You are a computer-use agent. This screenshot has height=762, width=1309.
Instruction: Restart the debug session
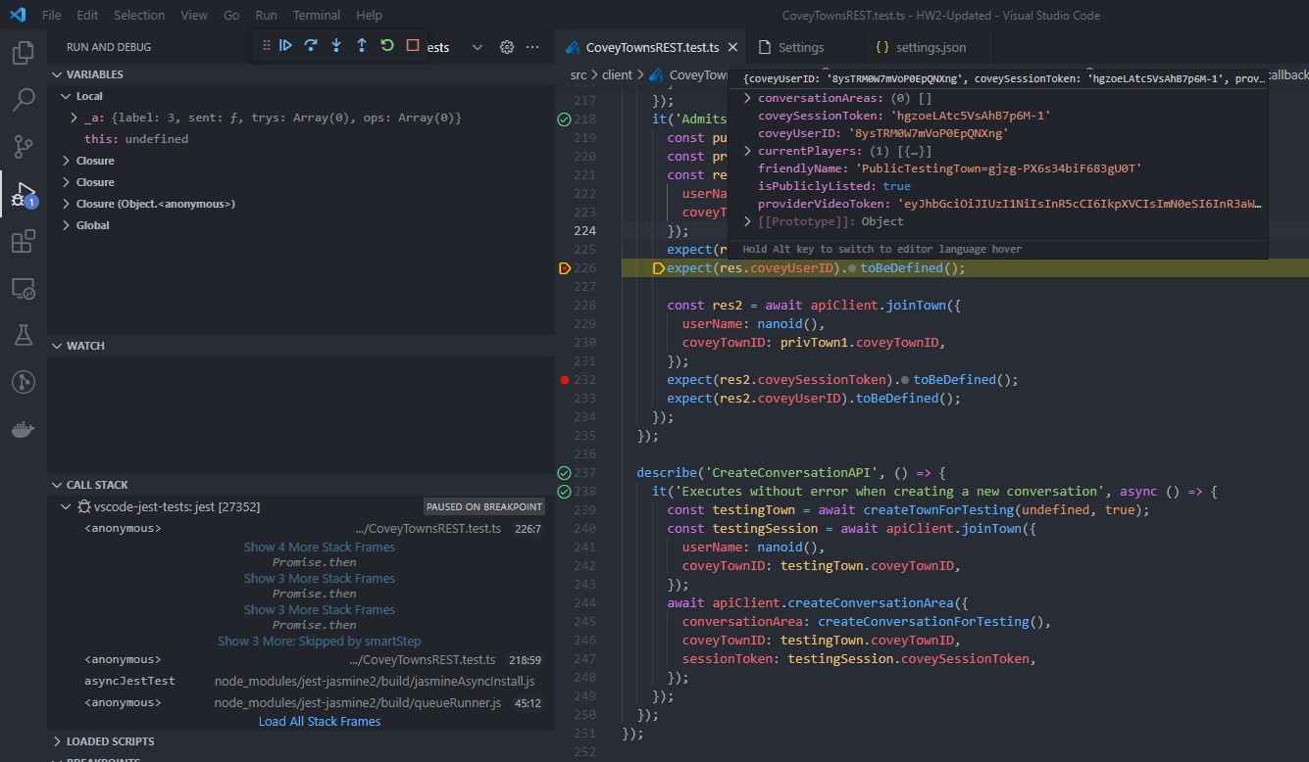tap(387, 45)
